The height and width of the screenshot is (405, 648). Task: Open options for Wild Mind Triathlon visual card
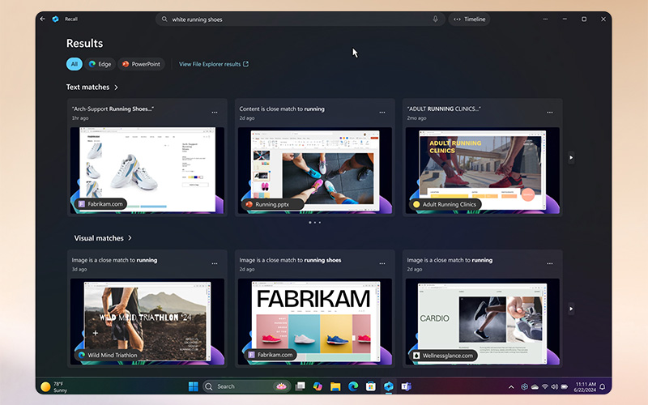[215, 264]
